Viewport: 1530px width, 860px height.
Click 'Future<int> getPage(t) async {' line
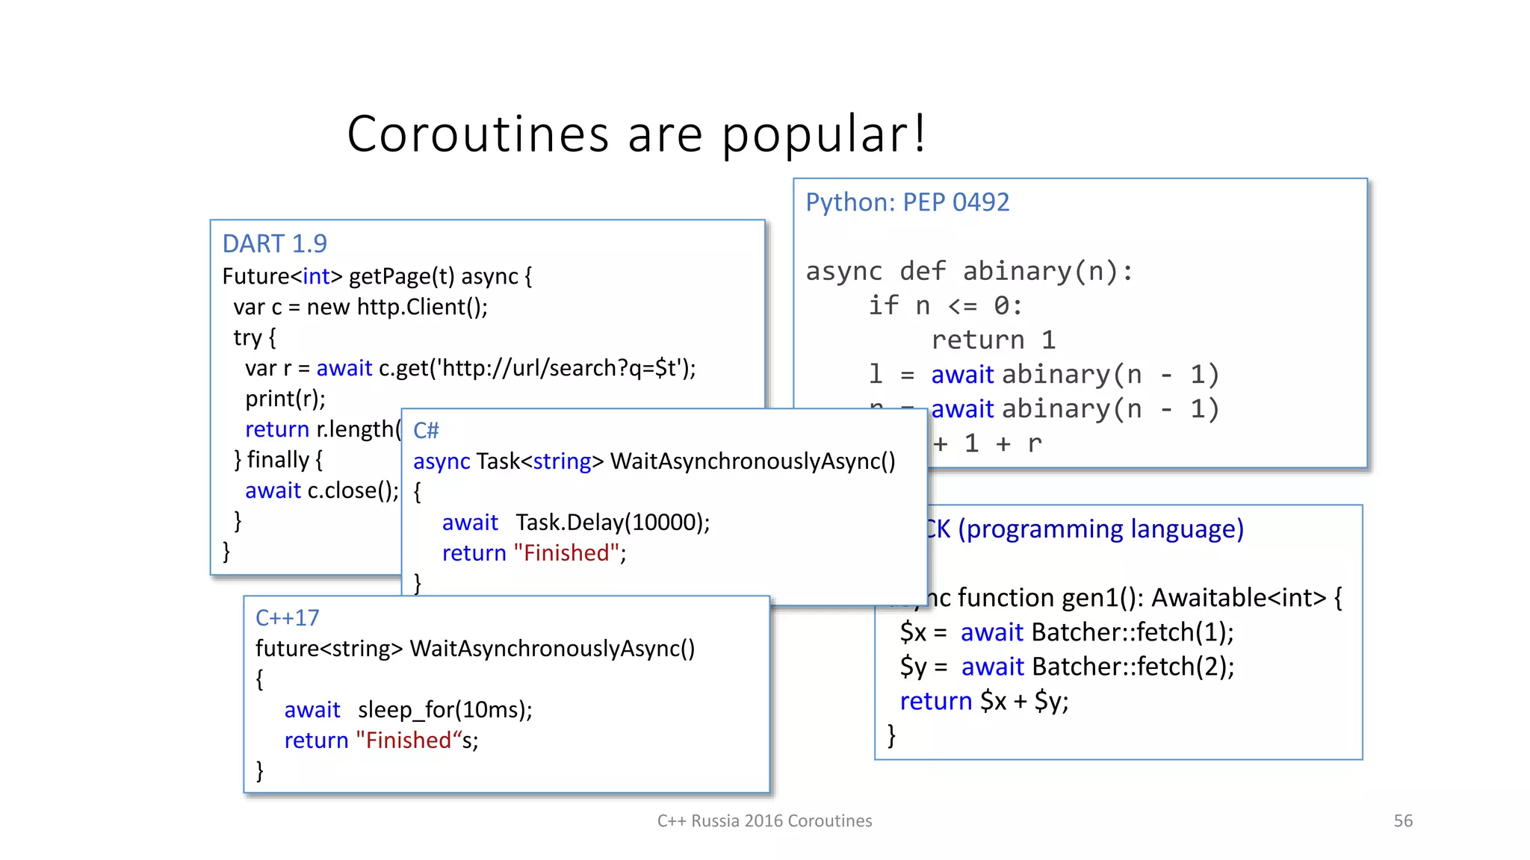point(377,276)
